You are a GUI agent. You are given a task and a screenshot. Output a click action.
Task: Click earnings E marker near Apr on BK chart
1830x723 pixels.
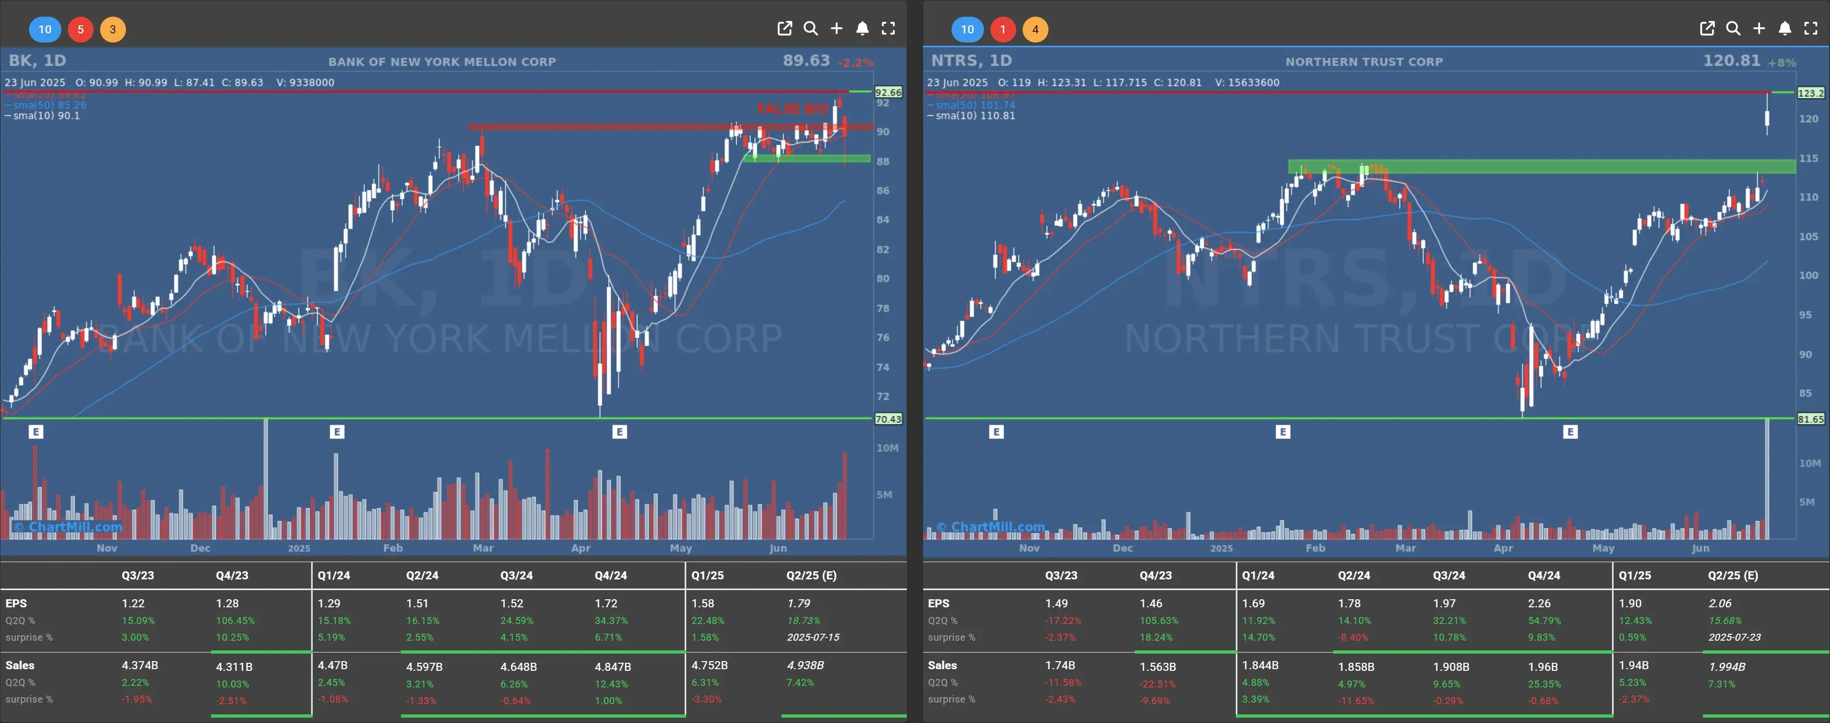coord(620,431)
